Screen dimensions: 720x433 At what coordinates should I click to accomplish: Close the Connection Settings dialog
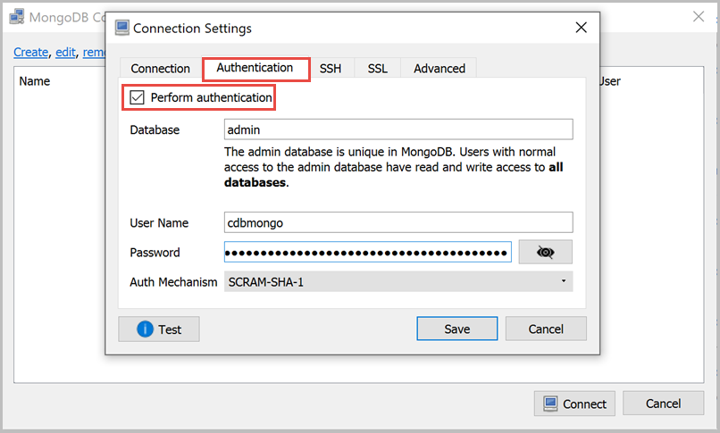click(581, 28)
